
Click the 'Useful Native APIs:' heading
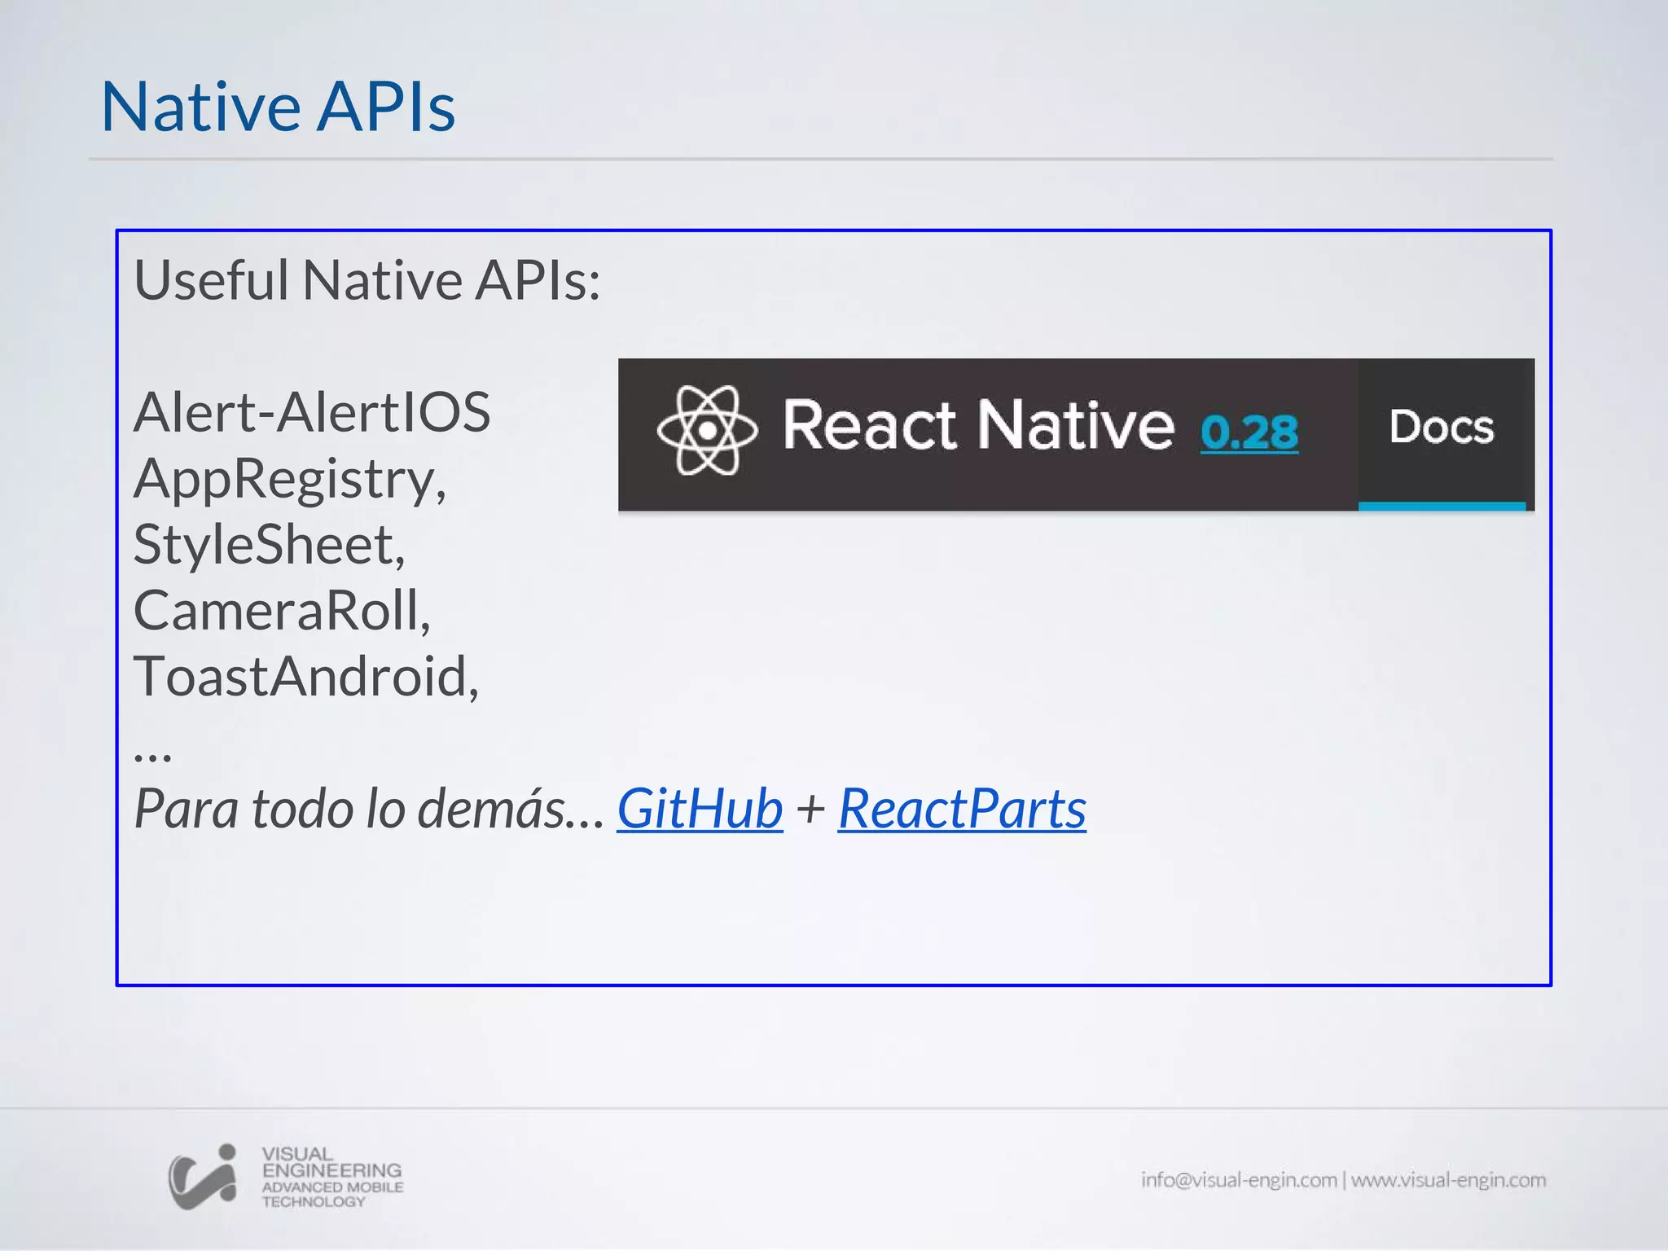(367, 279)
